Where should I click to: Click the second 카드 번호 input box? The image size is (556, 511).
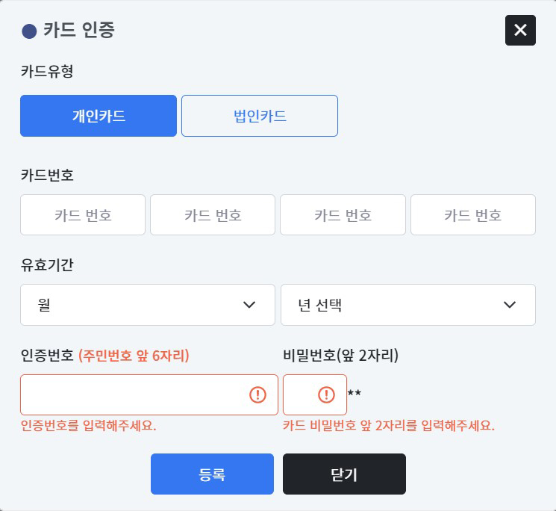coord(213,214)
